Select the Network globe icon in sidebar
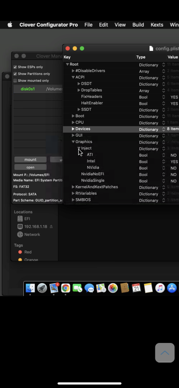 20,235
